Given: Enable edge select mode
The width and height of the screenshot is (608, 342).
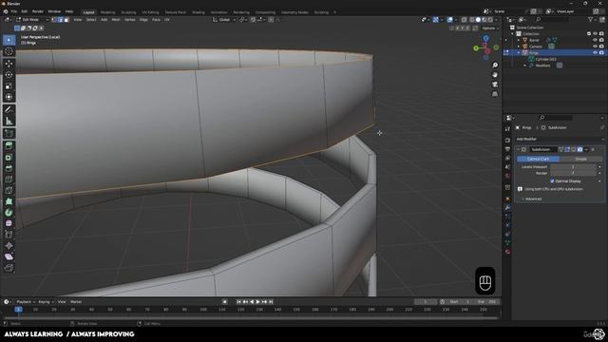Looking at the screenshot, I should [x=60, y=19].
